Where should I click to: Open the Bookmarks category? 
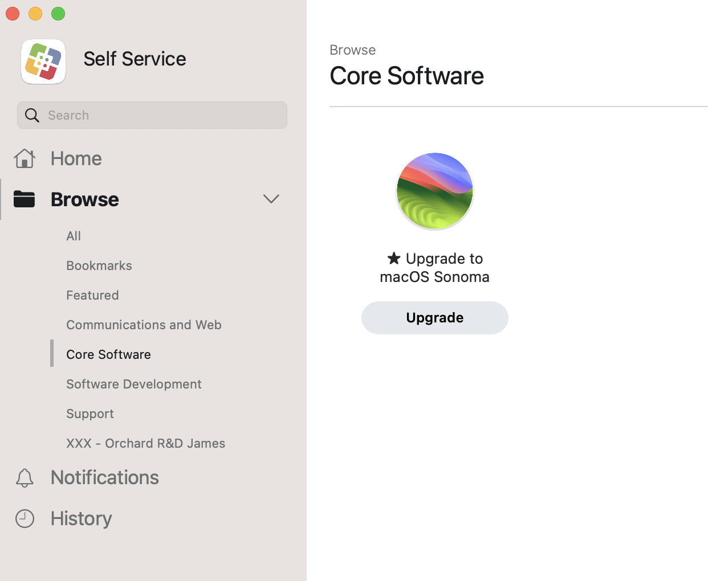tap(99, 265)
